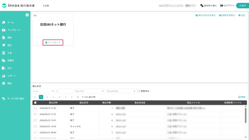The height and width of the screenshot is (140, 249).
Task: Go to page 6
Action: pyautogui.click(x=72, y=97)
